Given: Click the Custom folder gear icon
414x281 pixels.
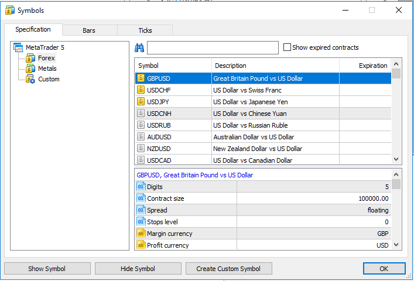Looking at the screenshot, I should (x=30, y=79).
